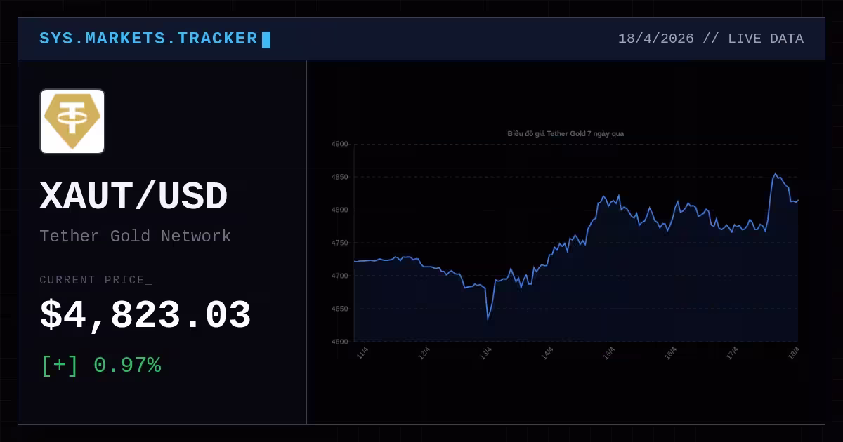843x442 pixels.
Task: Click the blinking cursor block after TRACKER
Action: [266, 39]
